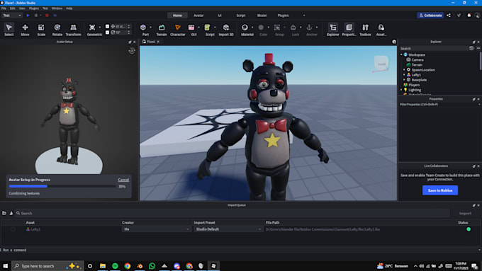Image resolution: width=482 pixels, height=271 pixels.
Task: Switch to the Avatar ribbon tab
Action: [x=198, y=16]
